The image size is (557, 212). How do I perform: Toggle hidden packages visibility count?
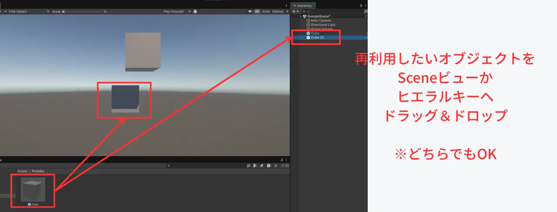285,166
